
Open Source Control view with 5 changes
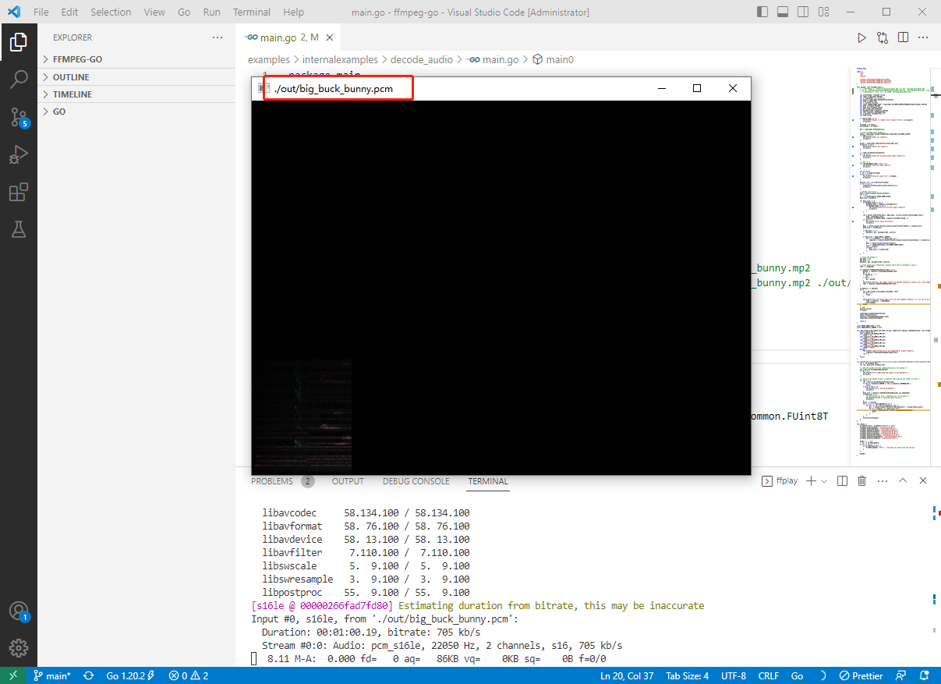[x=19, y=117]
